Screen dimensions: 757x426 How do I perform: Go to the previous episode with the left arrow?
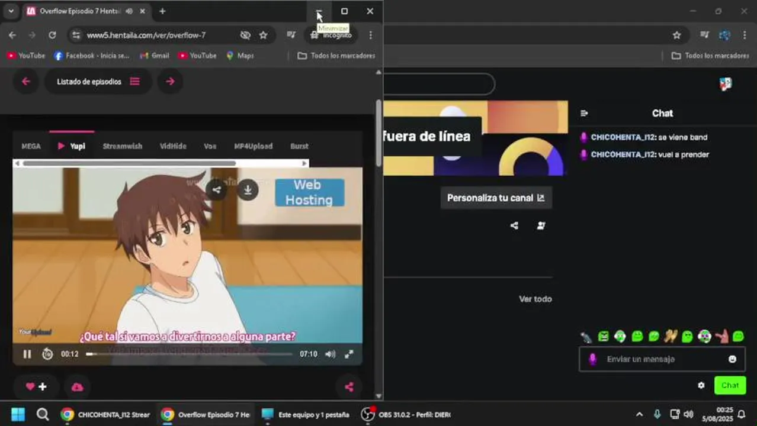tap(25, 82)
